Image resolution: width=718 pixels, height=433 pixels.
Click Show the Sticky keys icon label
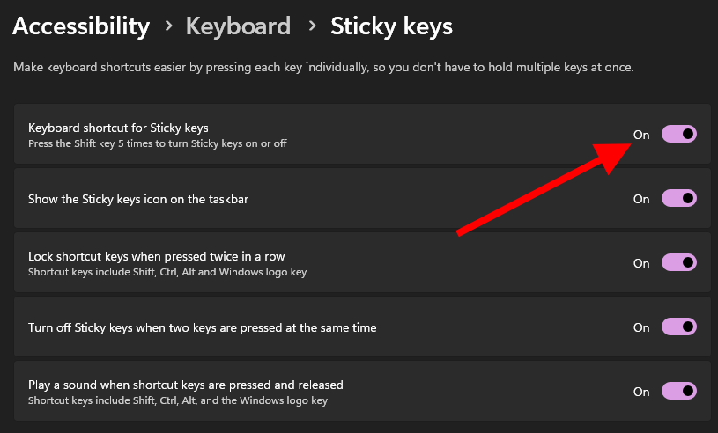click(x=138, y=199)
